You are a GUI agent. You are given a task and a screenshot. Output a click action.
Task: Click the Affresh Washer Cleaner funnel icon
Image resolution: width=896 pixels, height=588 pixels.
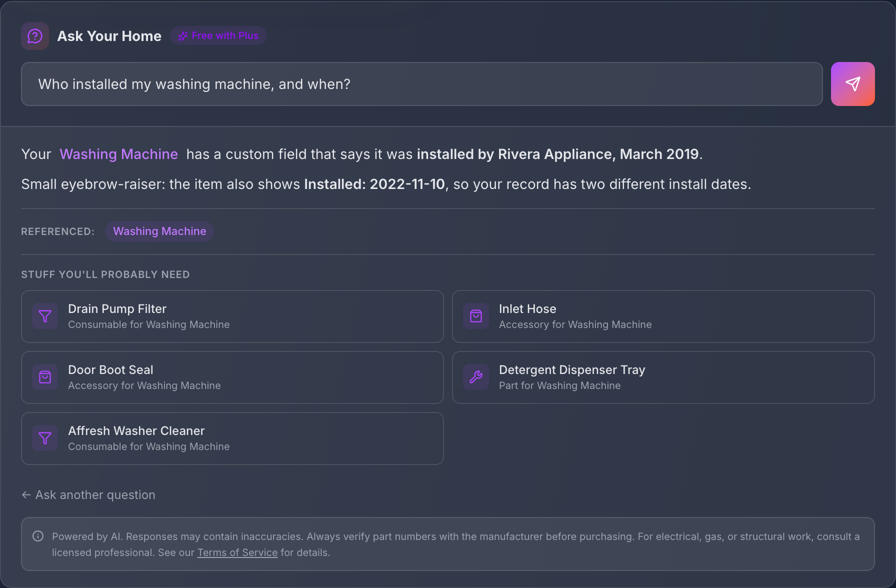coord(45,438)
